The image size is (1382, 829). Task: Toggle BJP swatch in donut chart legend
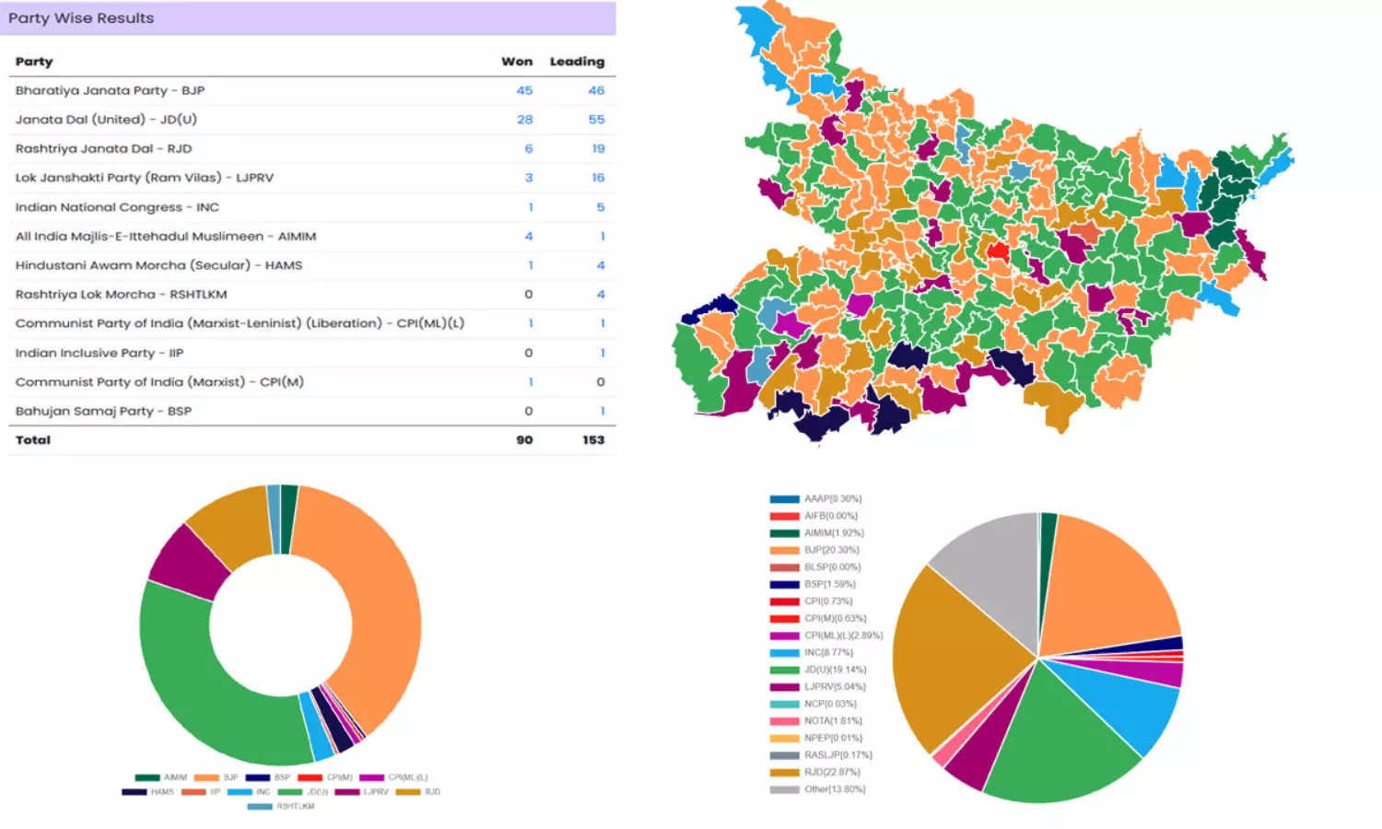(206, 777)
